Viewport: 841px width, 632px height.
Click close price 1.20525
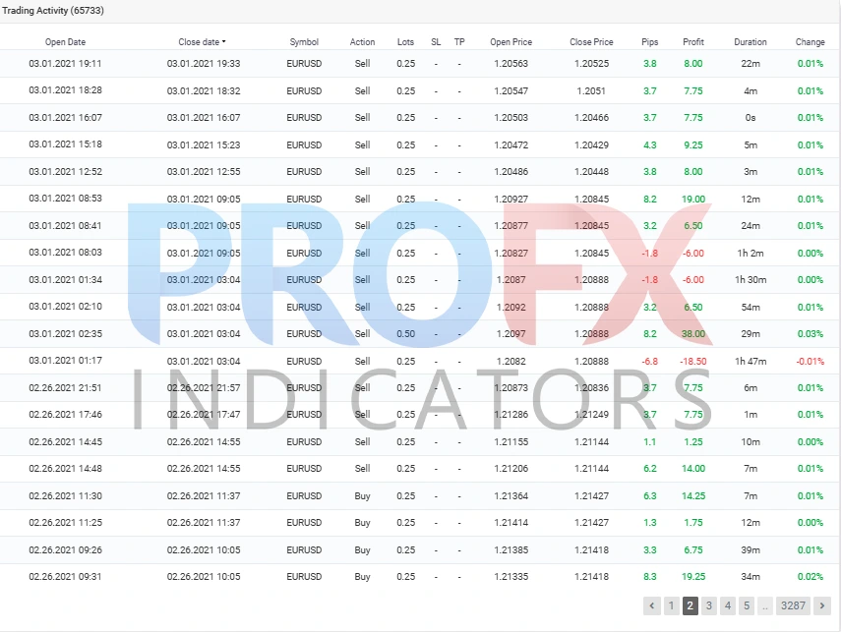click(591, 63)
